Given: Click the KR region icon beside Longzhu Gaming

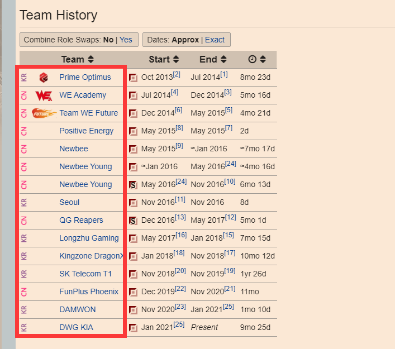Looking at the screenshot, I should point(23,238).
